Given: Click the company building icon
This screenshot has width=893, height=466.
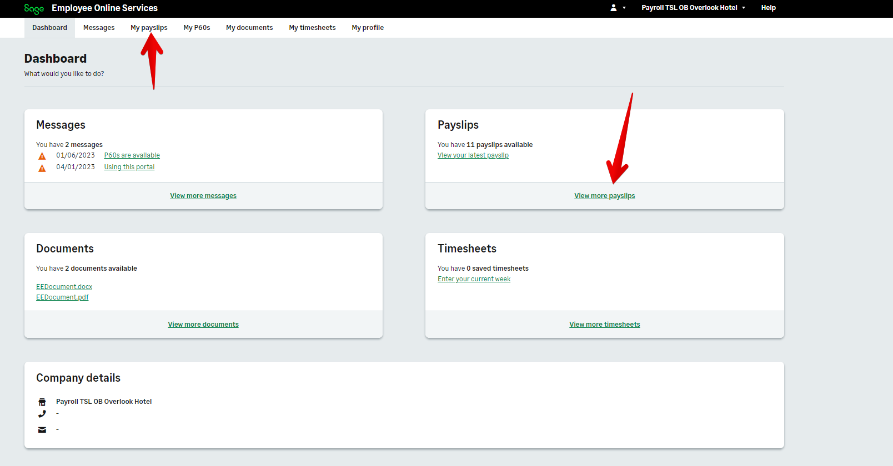Looking at the screenshot, I should point(42,402).
